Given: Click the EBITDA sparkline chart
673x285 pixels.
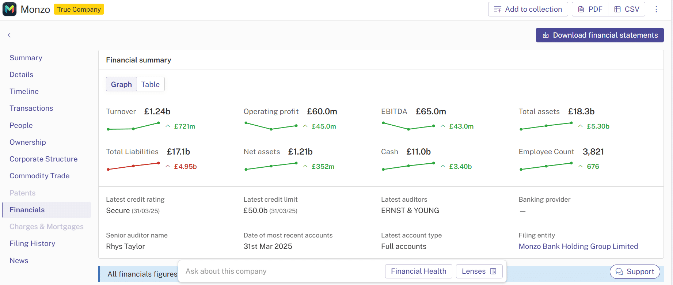Looking at the screenshot, I should point(408,126).
